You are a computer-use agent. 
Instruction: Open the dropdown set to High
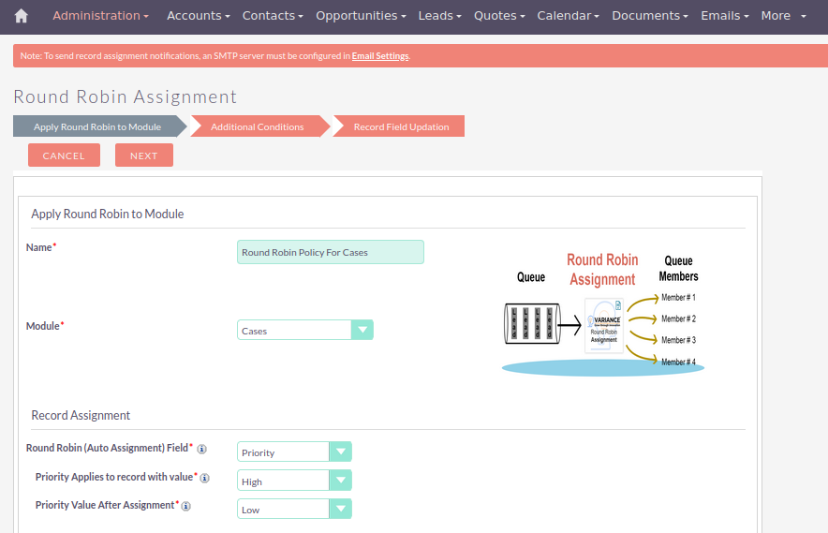[294, 481]
